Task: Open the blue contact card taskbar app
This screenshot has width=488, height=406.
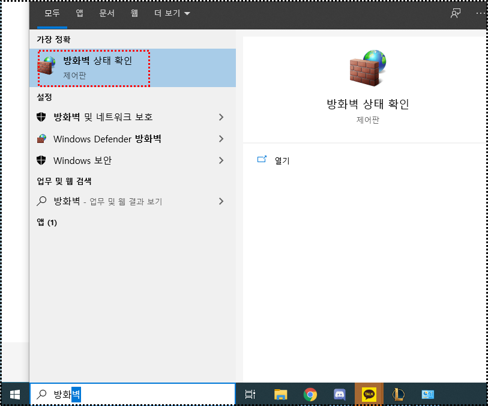Action: [427, 395]
